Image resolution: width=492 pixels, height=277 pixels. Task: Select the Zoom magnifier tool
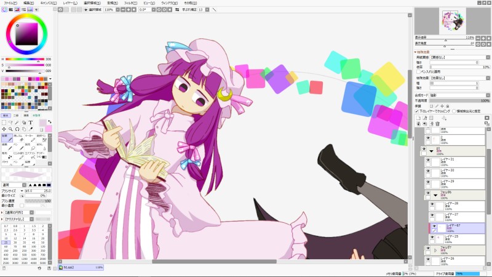[x=10, y=129]
